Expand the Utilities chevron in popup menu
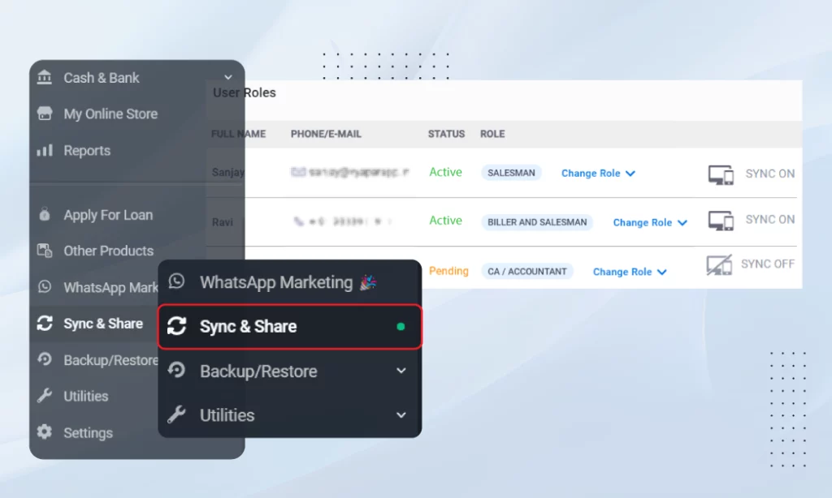The width and height of the screenshot is (832, 498). coord(401,415)
